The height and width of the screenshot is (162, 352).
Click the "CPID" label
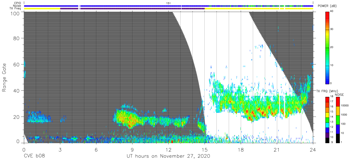18,3
